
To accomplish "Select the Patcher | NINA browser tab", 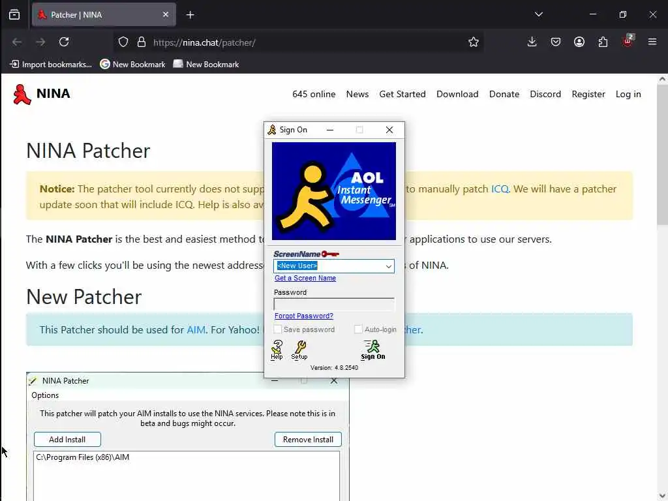I will pos(104,15).
